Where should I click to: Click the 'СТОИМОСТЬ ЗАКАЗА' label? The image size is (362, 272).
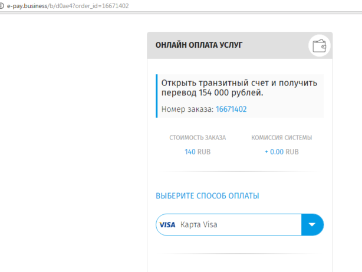coord(198,138)
